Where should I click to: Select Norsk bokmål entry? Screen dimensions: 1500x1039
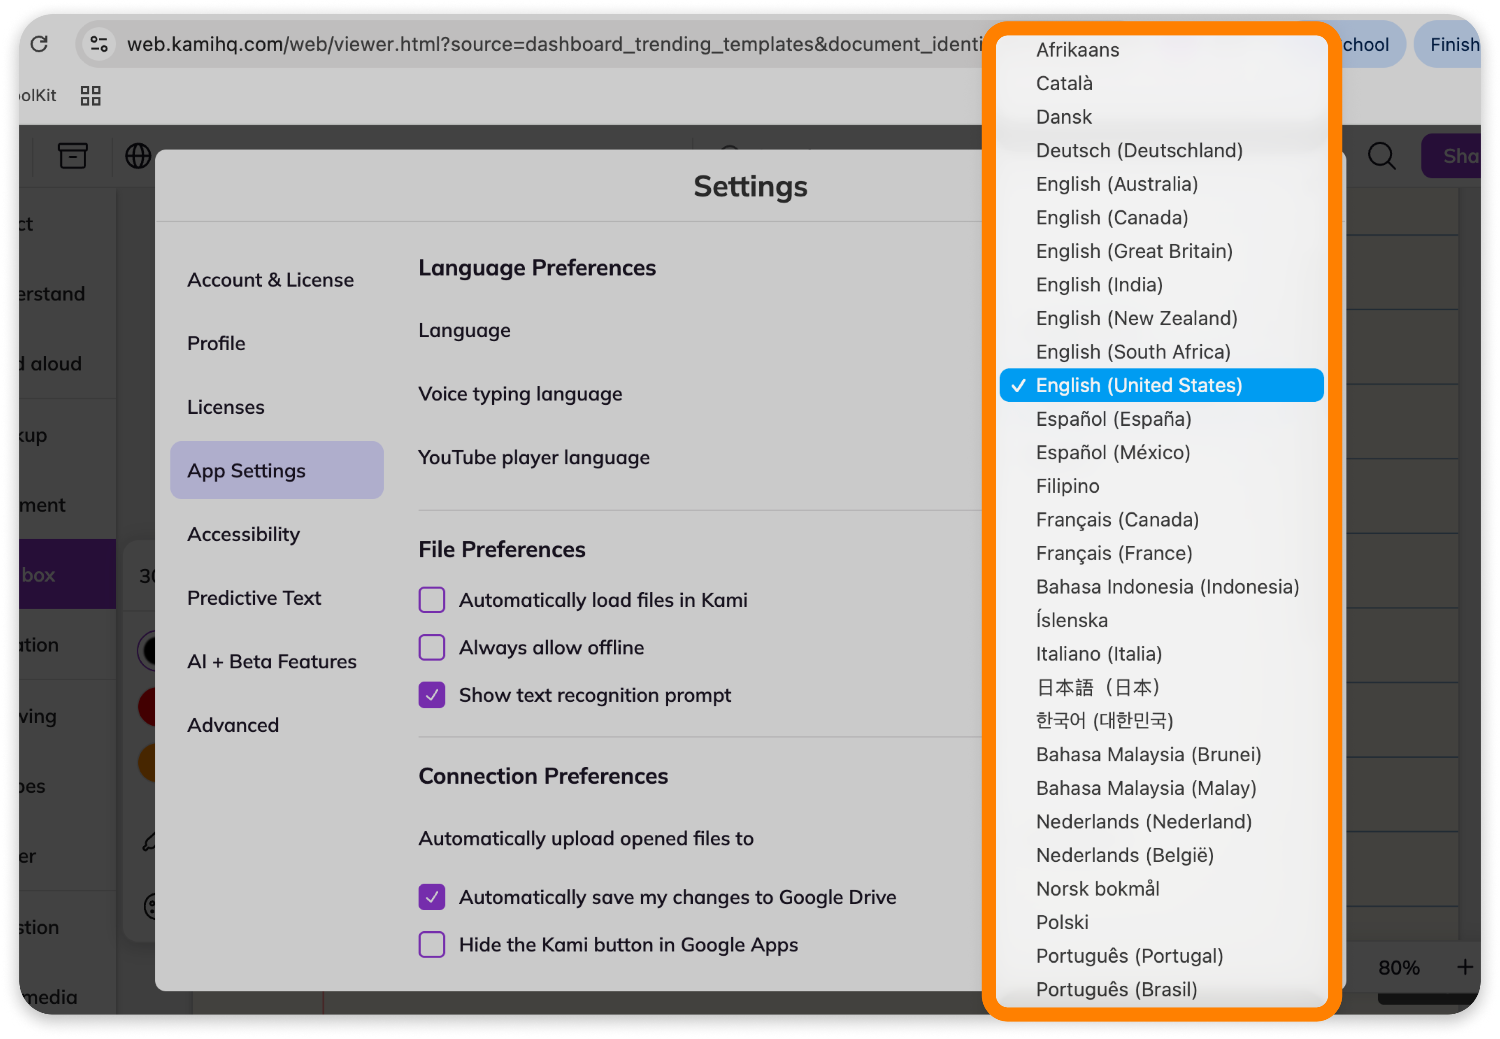click(x=1161, y=889)
